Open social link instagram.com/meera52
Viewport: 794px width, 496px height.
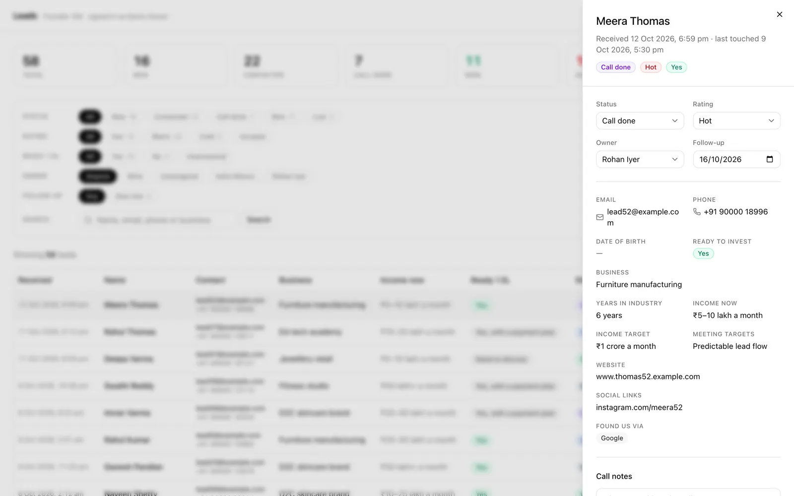pyautogui.click(x=639, y=407)
